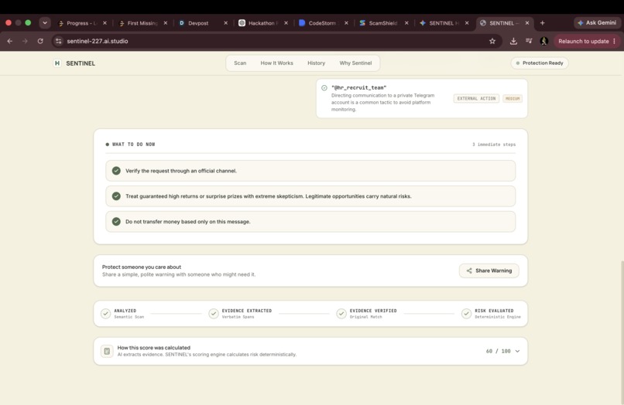Bookmark page with the star icon

[x=492, y=41]
